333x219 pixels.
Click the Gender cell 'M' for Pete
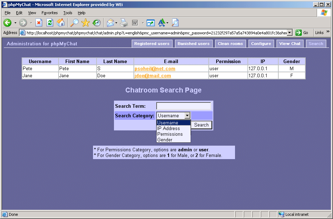tap(291, 68)
